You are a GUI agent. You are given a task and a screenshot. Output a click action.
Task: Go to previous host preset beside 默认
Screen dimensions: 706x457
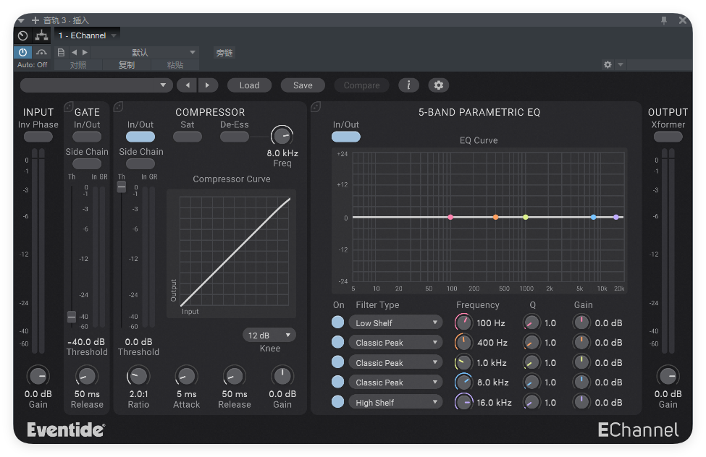pyautogui.click(x=74, y=53)
